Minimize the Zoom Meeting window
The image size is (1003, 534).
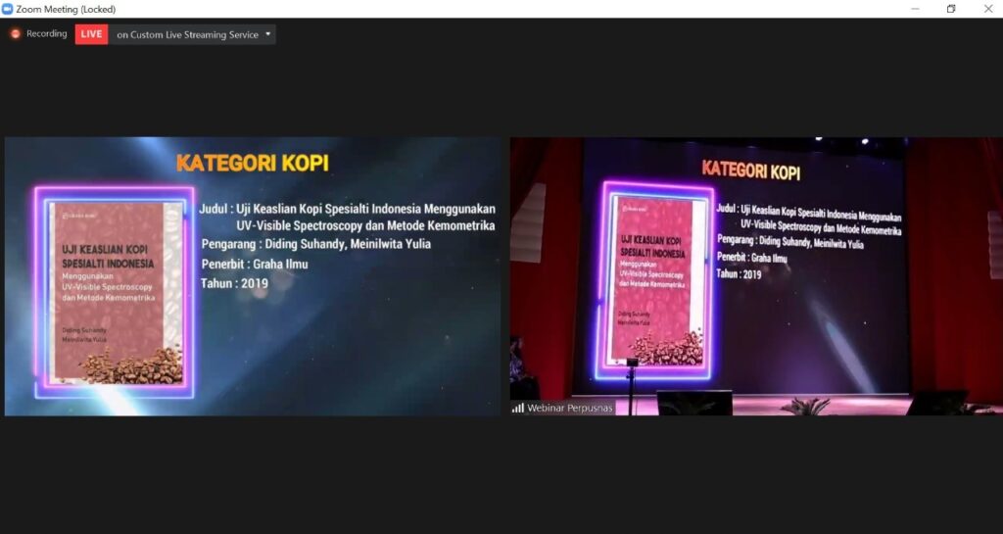(913, 9)
